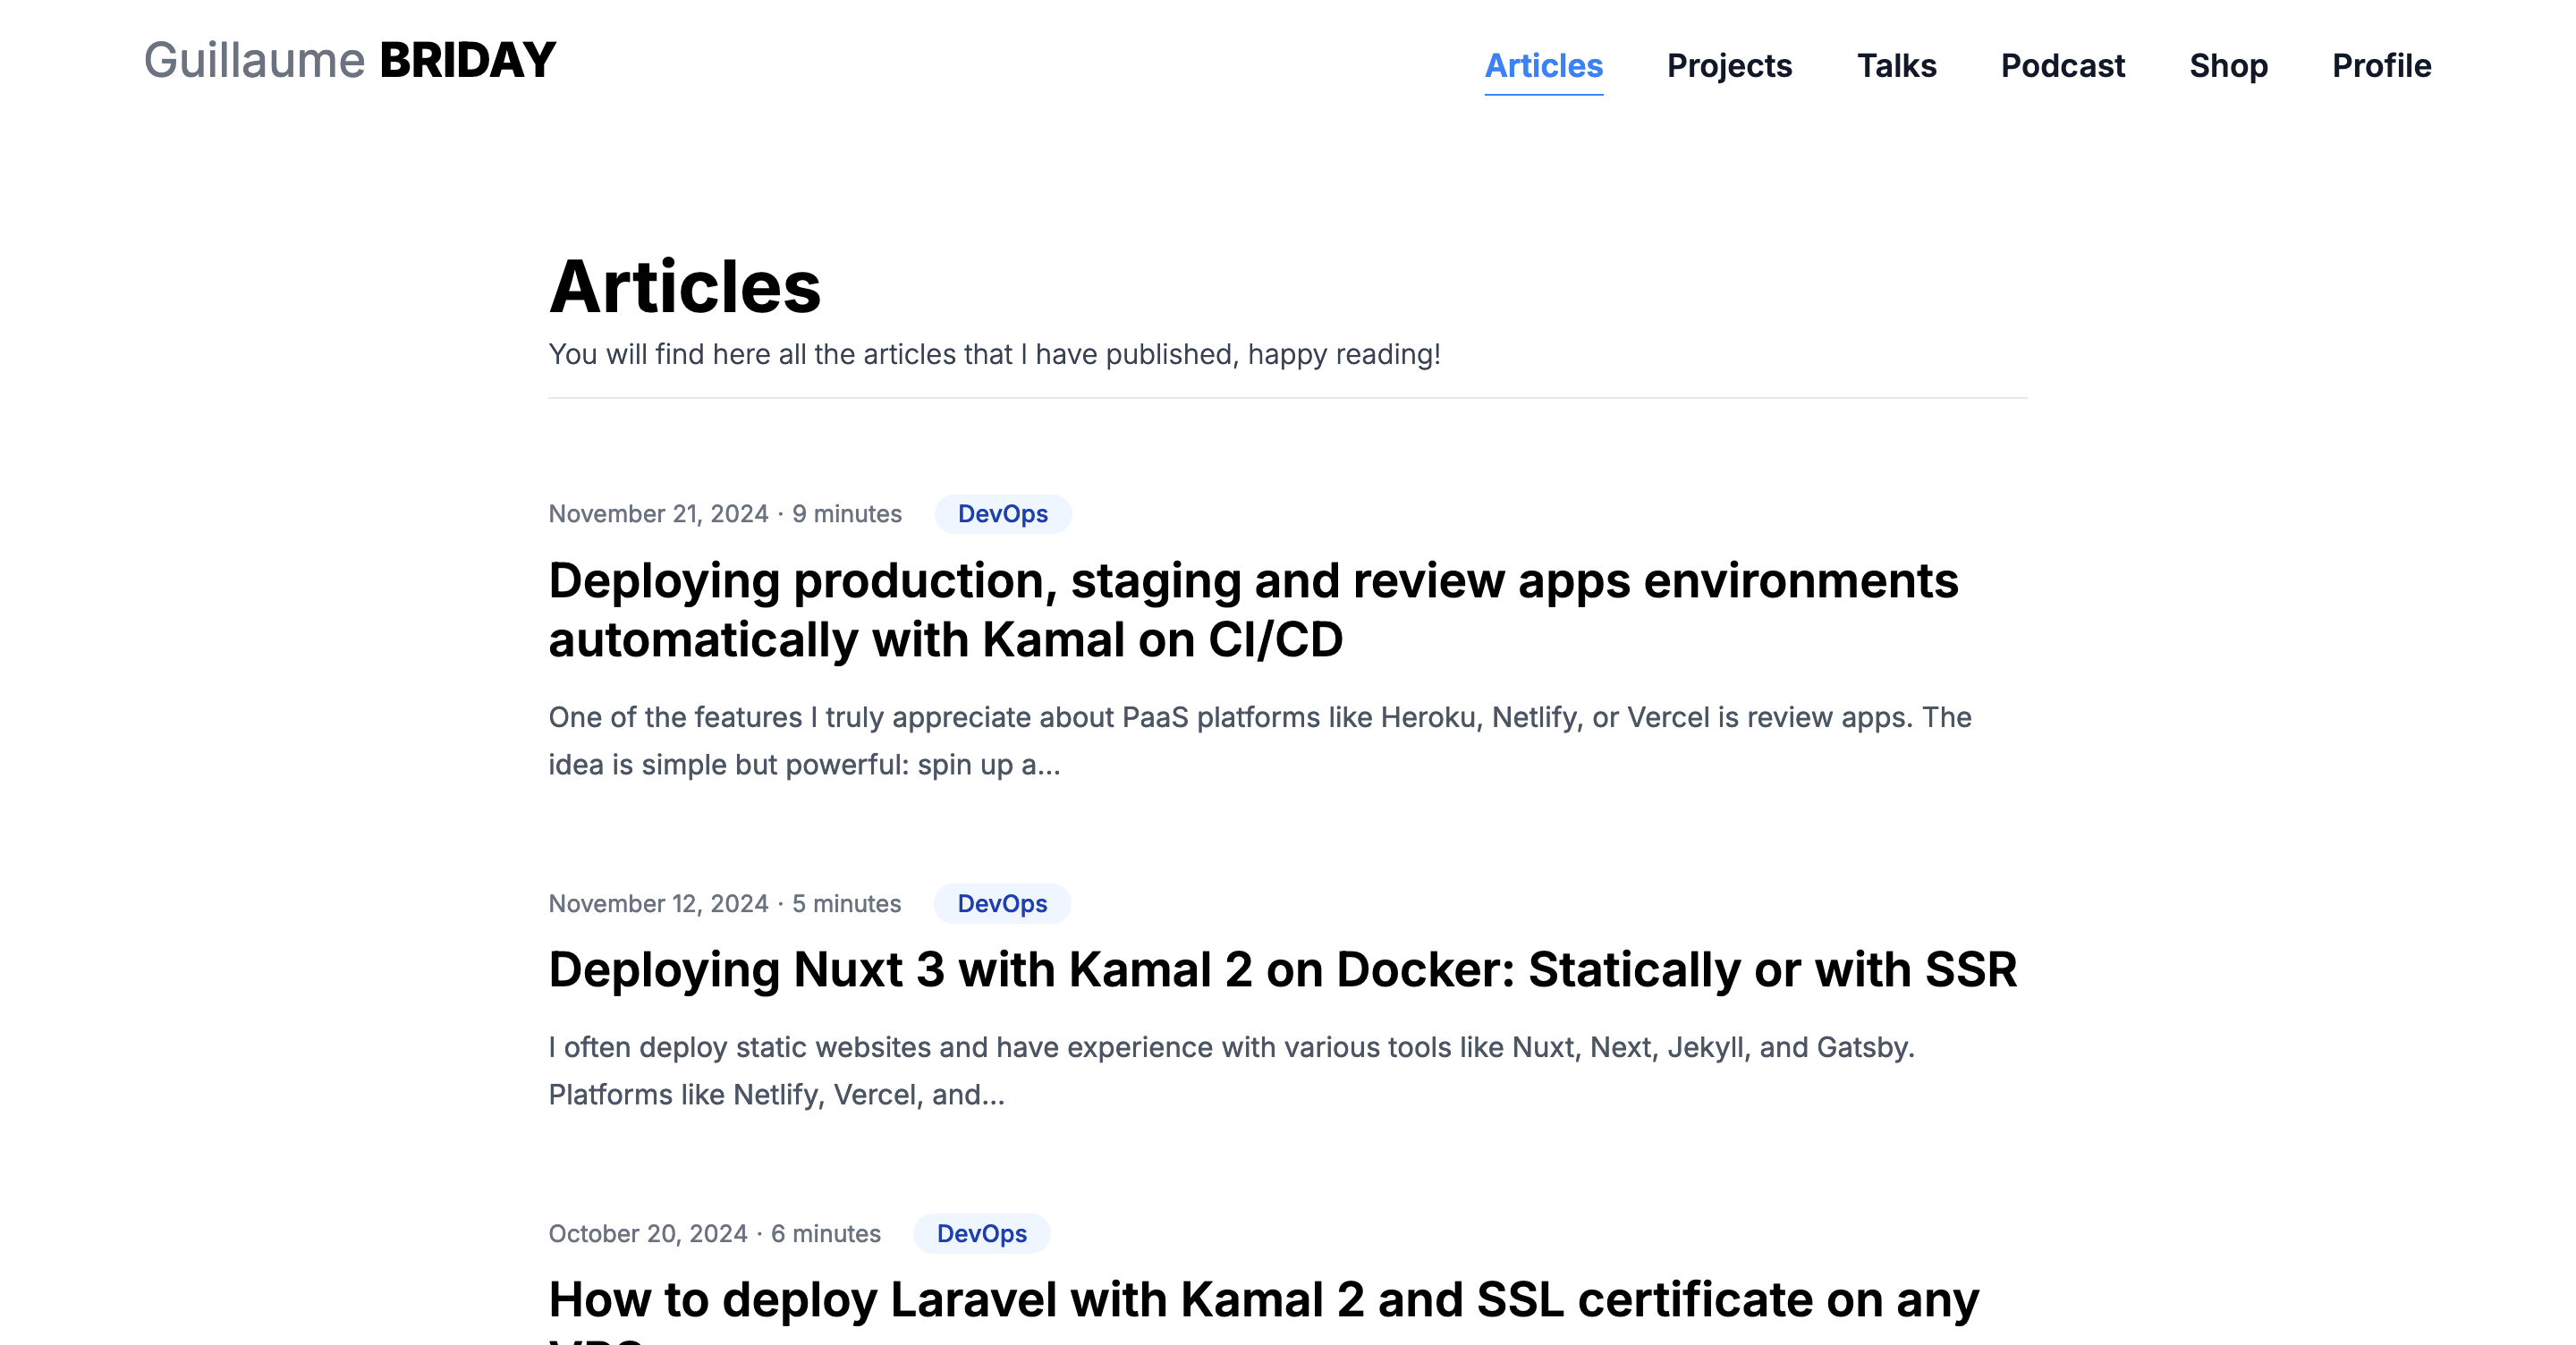
Task: Click the Articles page heading
Action: [x=685, y=287]
